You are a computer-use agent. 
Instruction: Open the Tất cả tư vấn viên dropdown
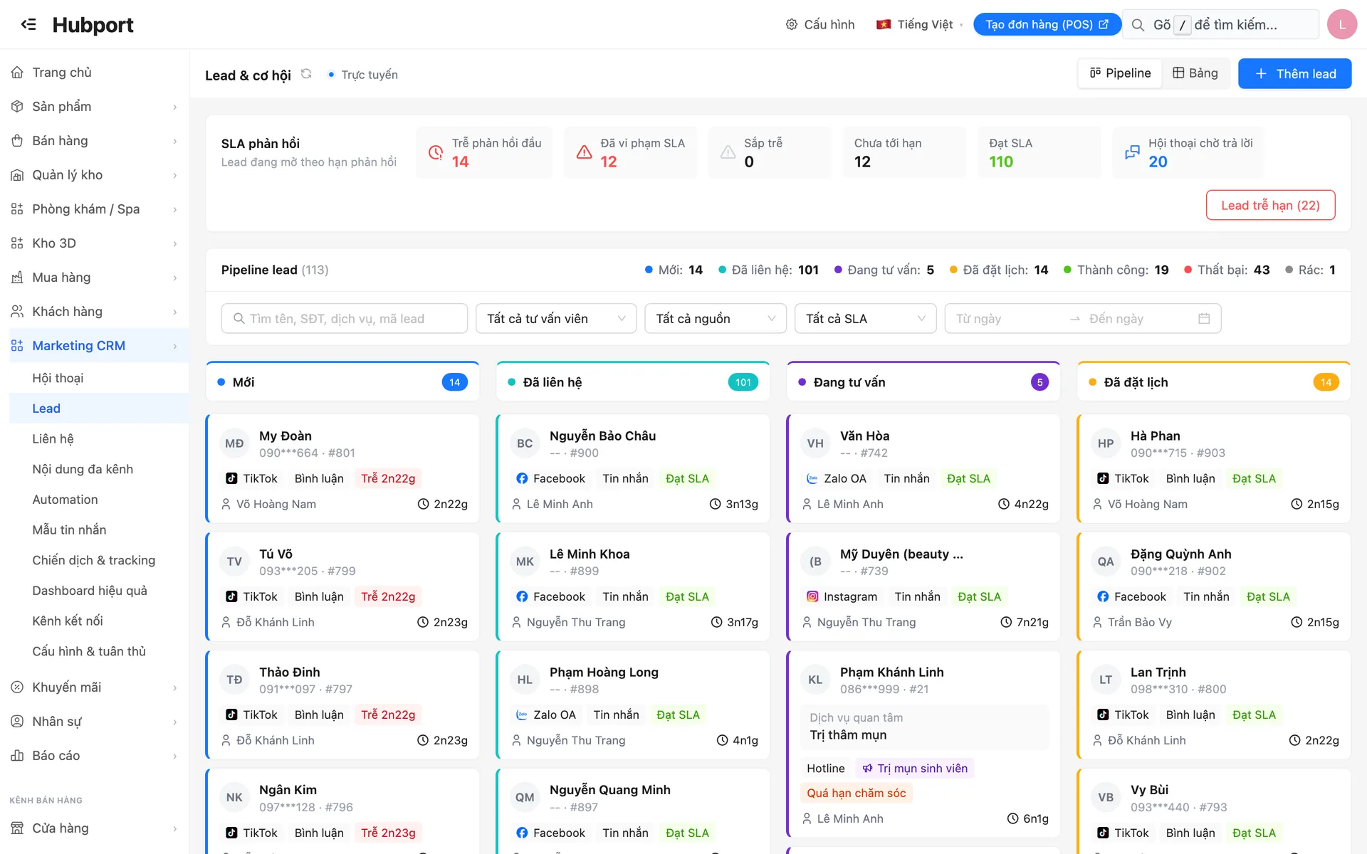tap(556, 318)
